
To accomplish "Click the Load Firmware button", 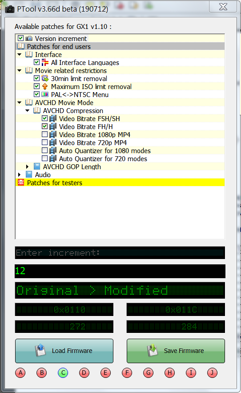I will click(64, 351).
